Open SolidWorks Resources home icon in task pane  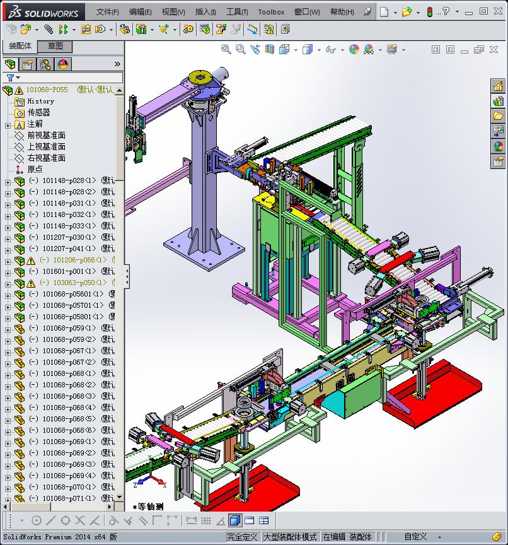pyautogui.click(x=498, y=86)
